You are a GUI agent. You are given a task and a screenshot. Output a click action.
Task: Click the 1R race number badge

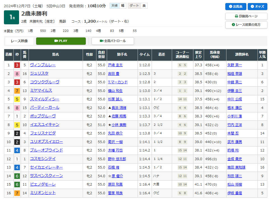tap(11, 17)
